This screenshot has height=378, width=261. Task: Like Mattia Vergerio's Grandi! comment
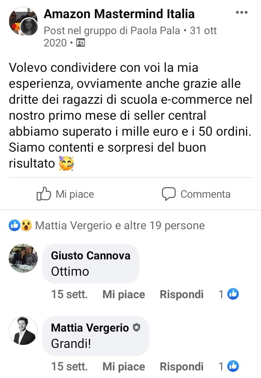[x=124, y=366]
